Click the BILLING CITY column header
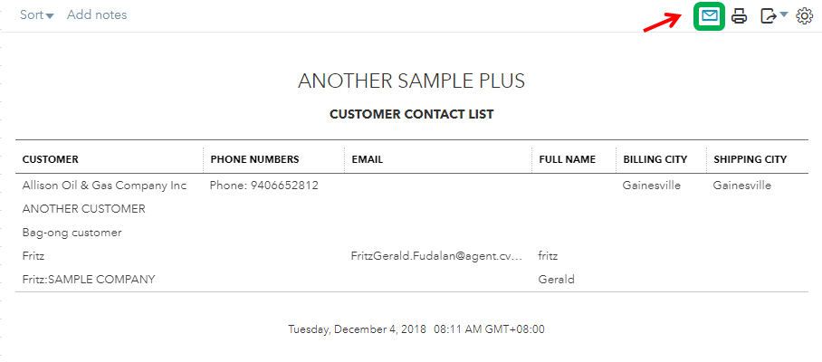This screenshot has width=822, height=362. tap(655, 159)
